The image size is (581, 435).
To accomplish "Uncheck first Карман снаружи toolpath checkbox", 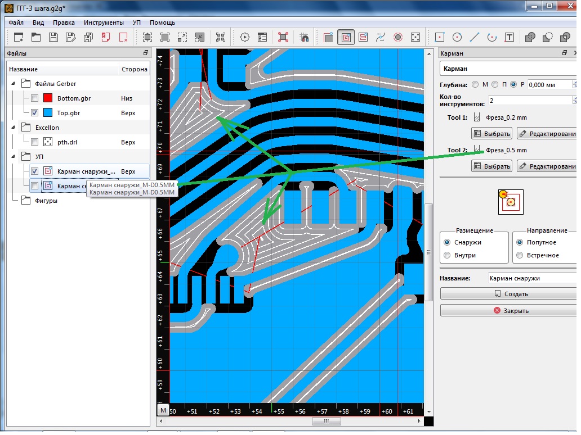I will [x=35, y=172].
